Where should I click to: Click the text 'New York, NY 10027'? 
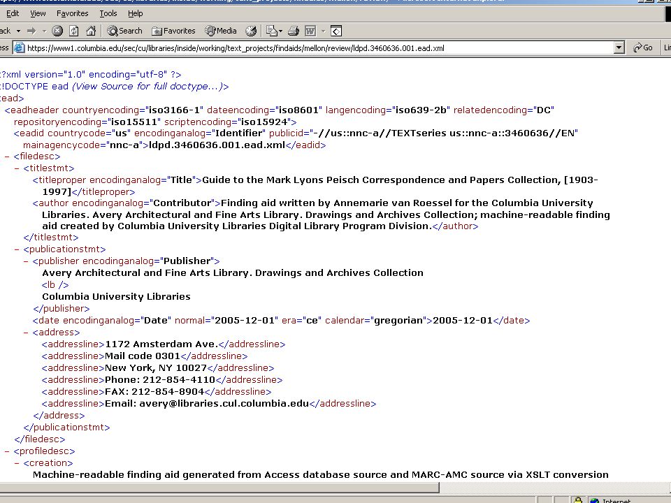(x=156, y=368)
